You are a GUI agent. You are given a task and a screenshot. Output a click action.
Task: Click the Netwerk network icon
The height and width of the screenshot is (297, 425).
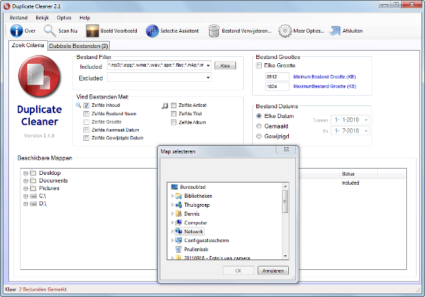[178, 231]
